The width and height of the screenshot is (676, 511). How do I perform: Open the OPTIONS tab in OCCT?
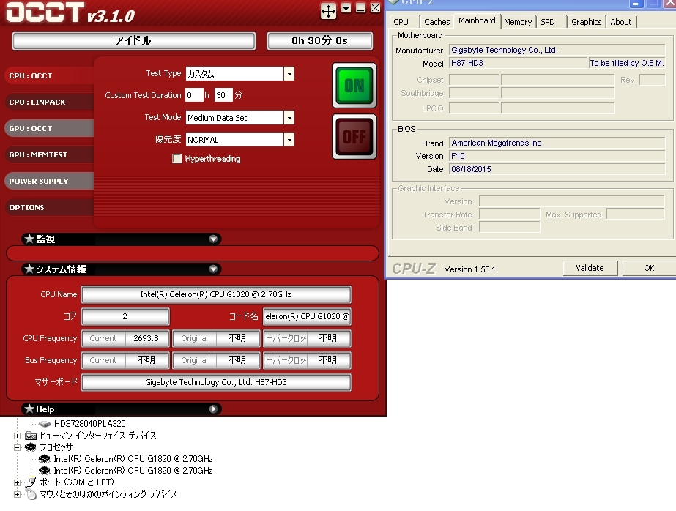pos(49,207)
